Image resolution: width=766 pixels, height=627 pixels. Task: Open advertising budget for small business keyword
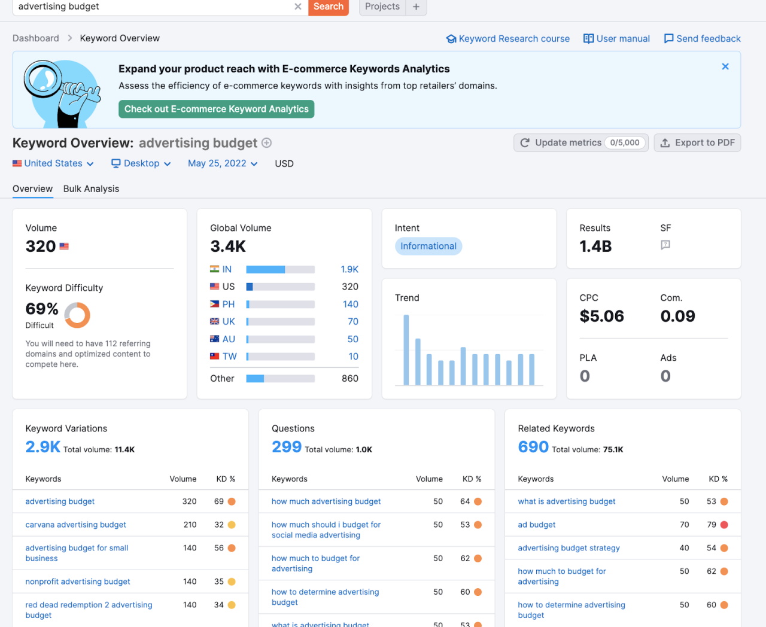(x=77, y=553)
